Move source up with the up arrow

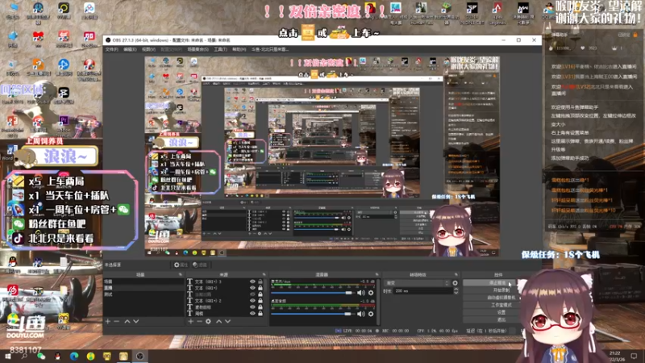pos(218,321)
